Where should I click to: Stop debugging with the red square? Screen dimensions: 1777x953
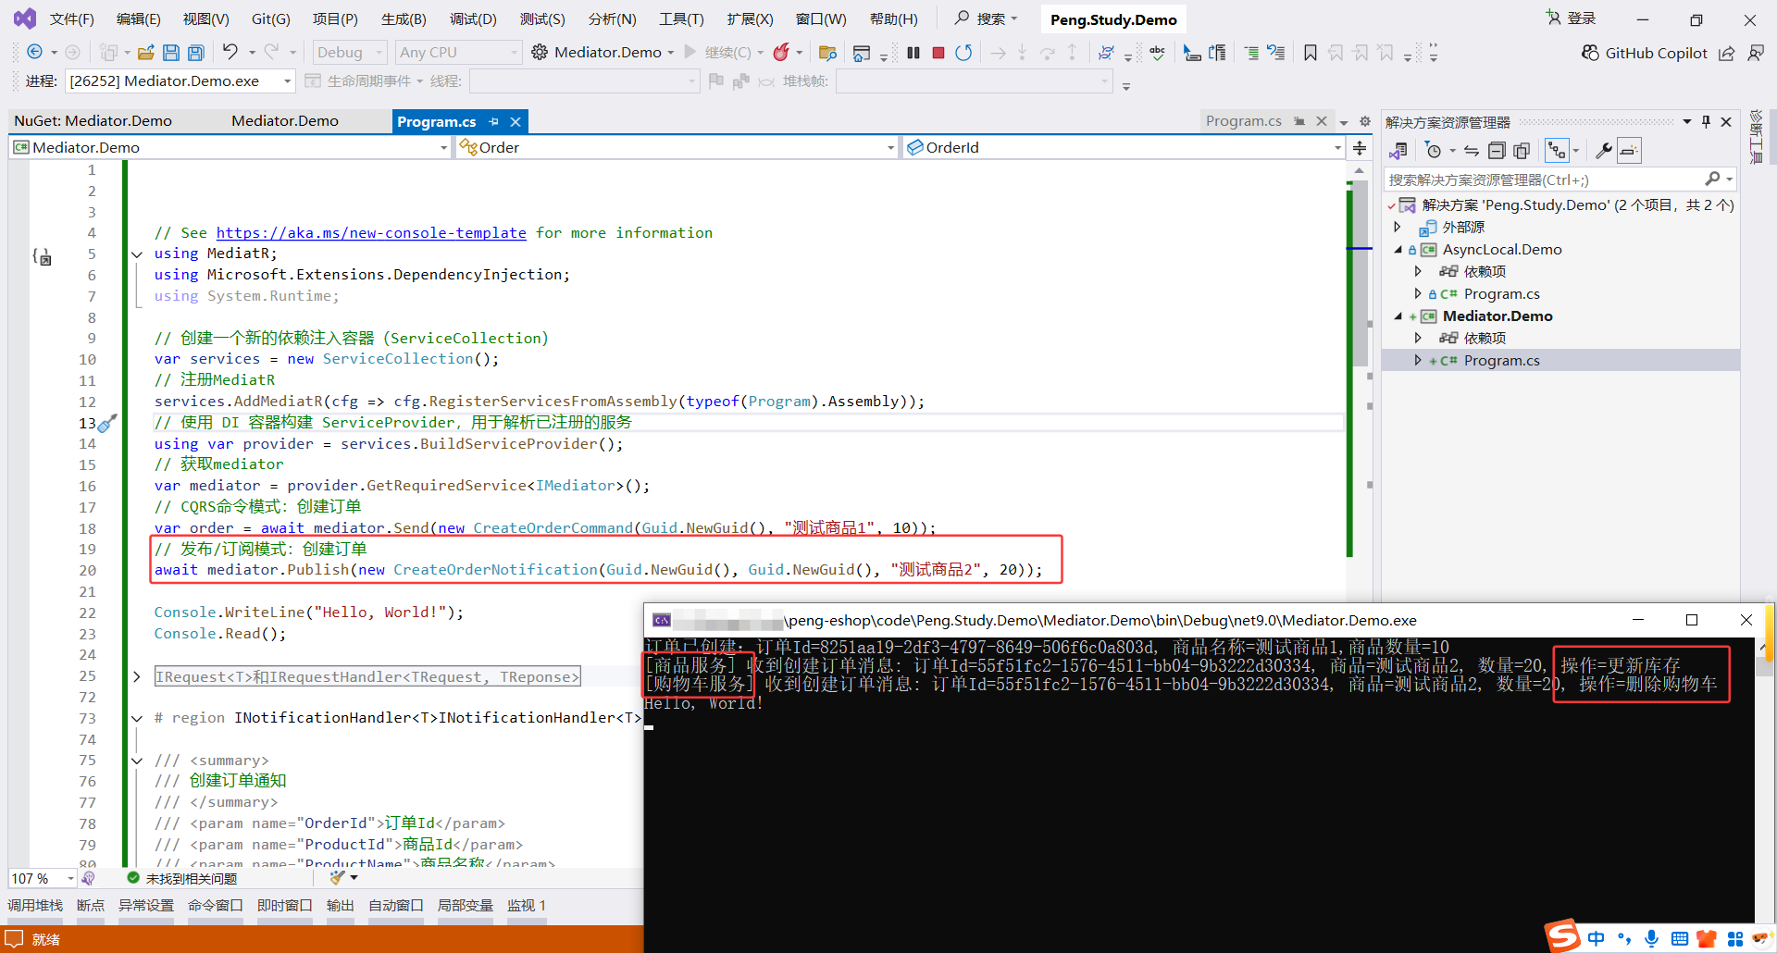click(x=938, y=53)
